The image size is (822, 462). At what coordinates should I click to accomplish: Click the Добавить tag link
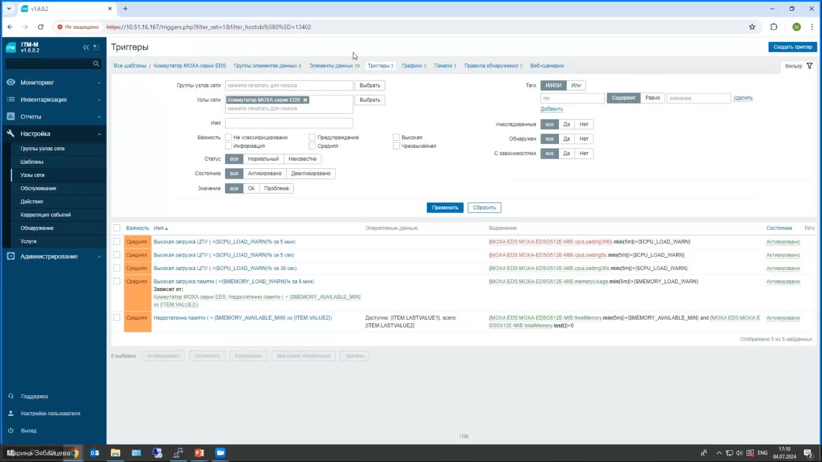click(552, 109)
